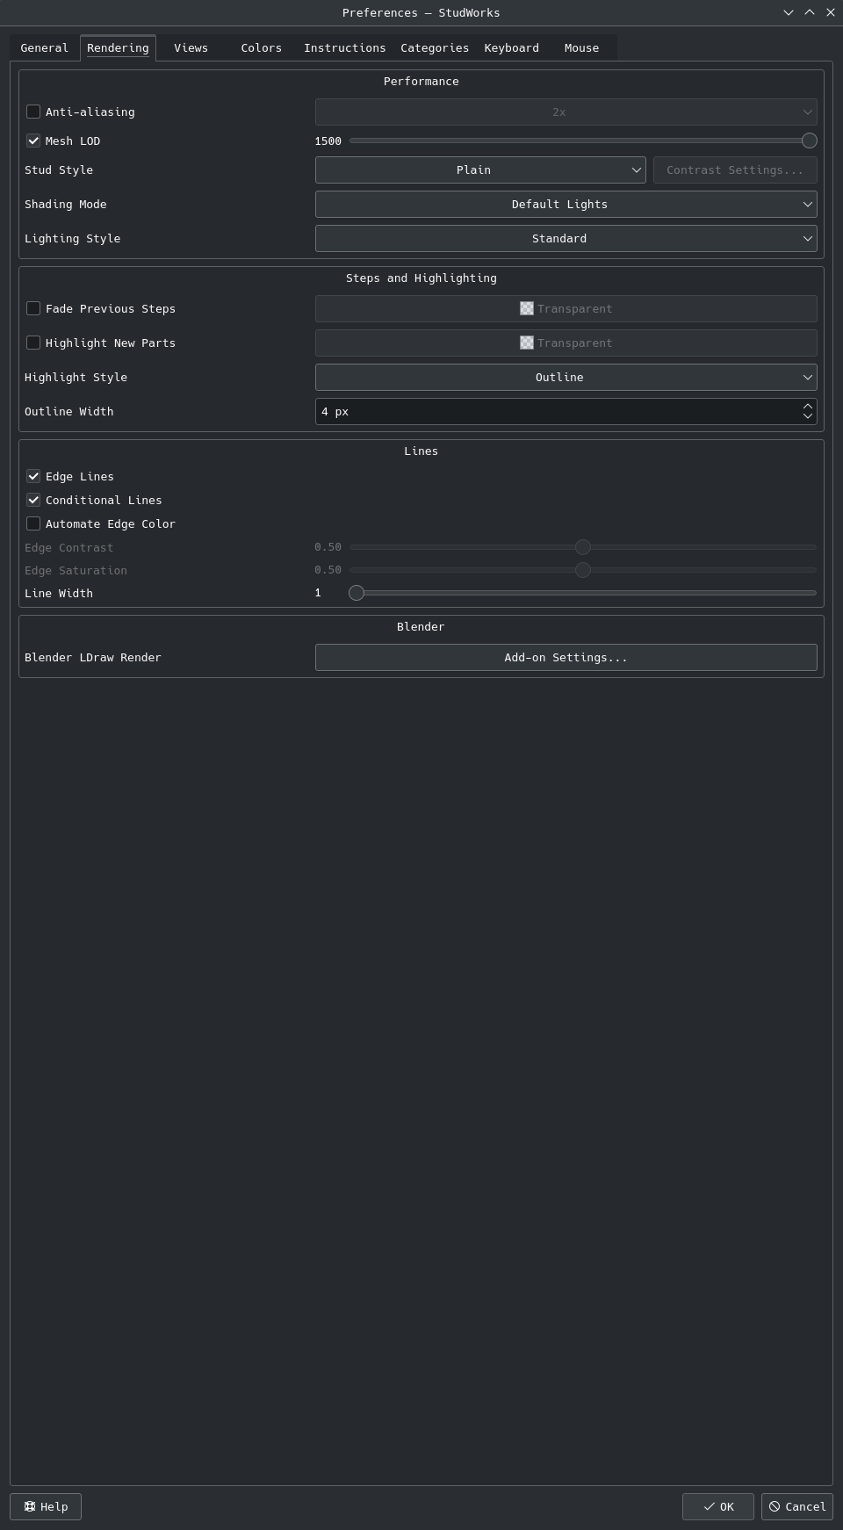Switch to the Views tab
The height and width of the screenshot is (1530, 843).
tap(191, 48)
